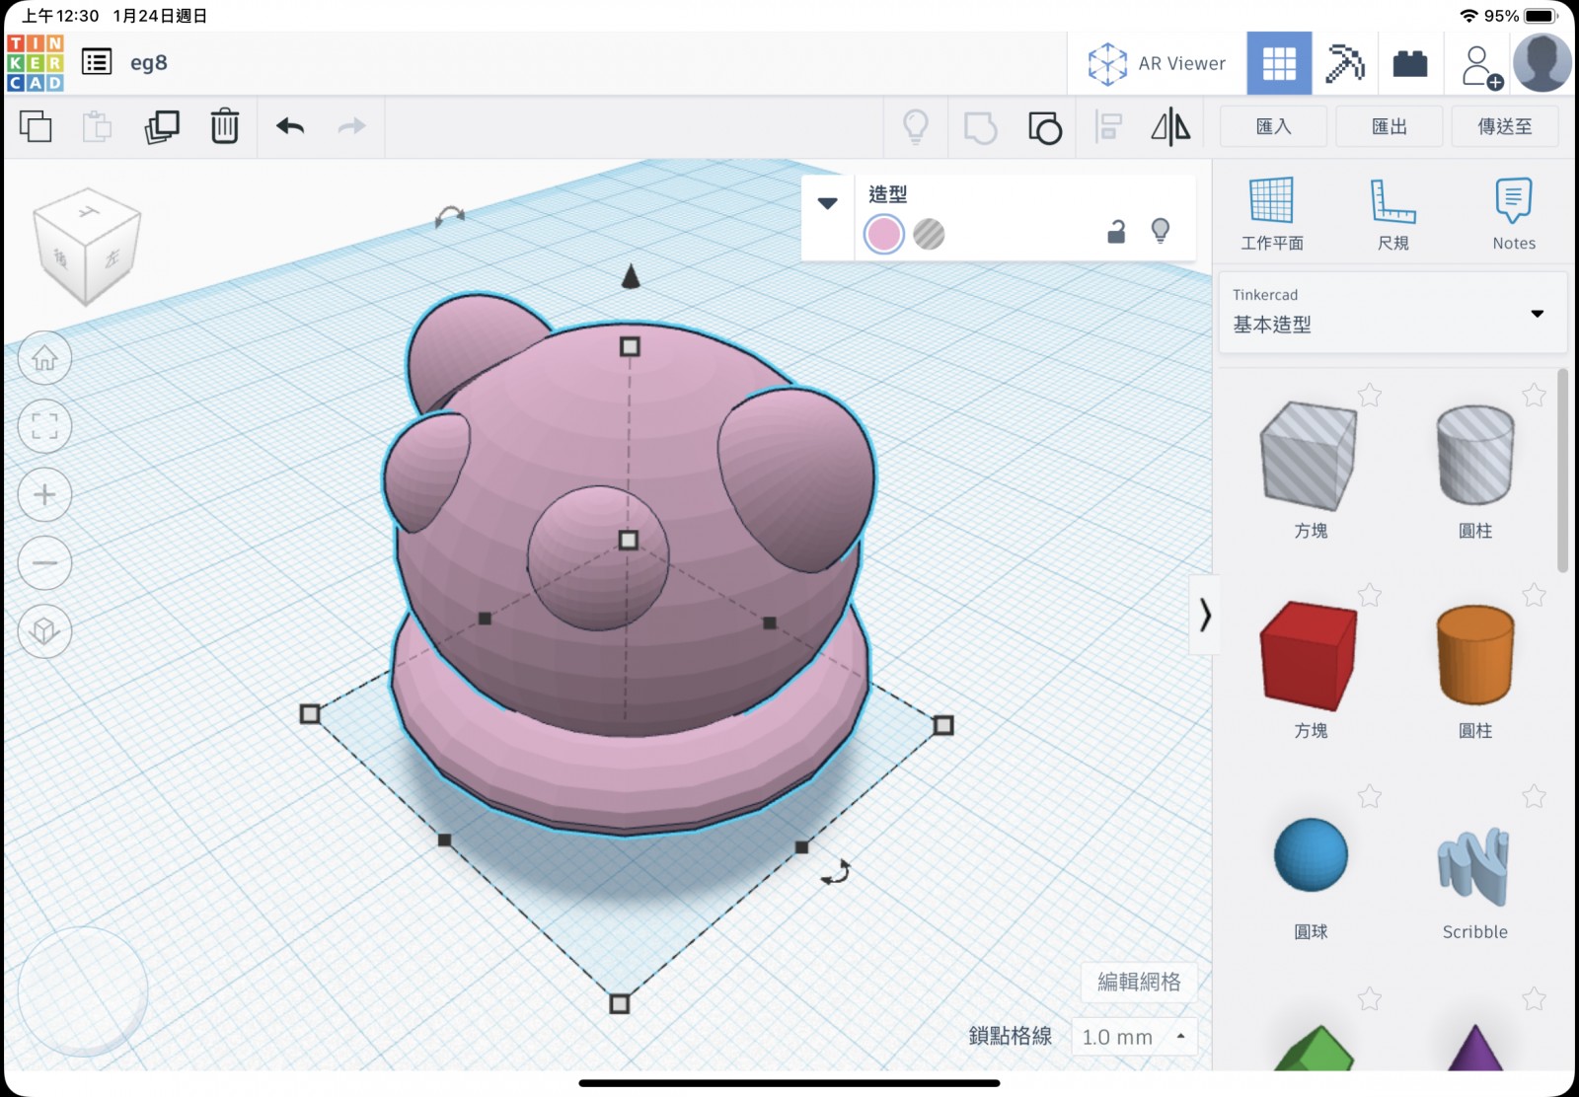Click the eg8 design name

[x=149, y=63]
